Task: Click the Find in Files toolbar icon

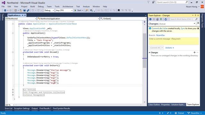Action: coord(91,10)
